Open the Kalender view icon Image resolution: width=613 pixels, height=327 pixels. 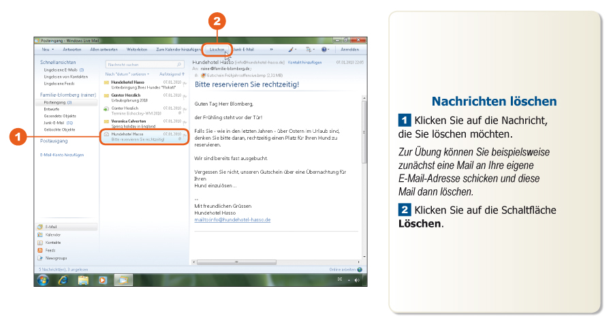pyautogui.click(x=40, y=234)
